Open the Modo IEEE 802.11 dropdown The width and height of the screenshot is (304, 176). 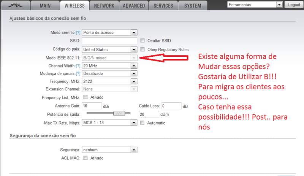(x=109, y=58)
